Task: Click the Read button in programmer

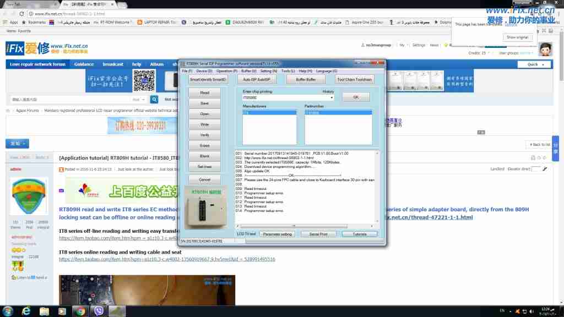Action: click(204, 93)
